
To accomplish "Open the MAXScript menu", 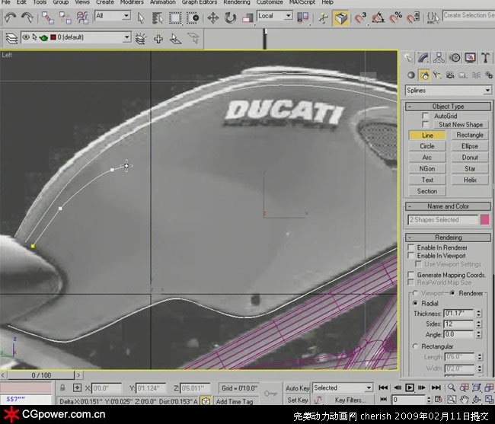I will pos(302,2).
